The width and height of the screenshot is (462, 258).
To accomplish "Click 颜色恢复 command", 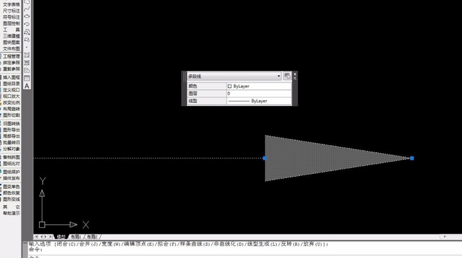I will (11, 193).
